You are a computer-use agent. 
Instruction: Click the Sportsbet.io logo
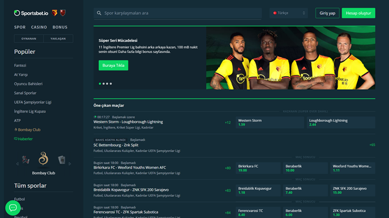(x=31, y=13)
